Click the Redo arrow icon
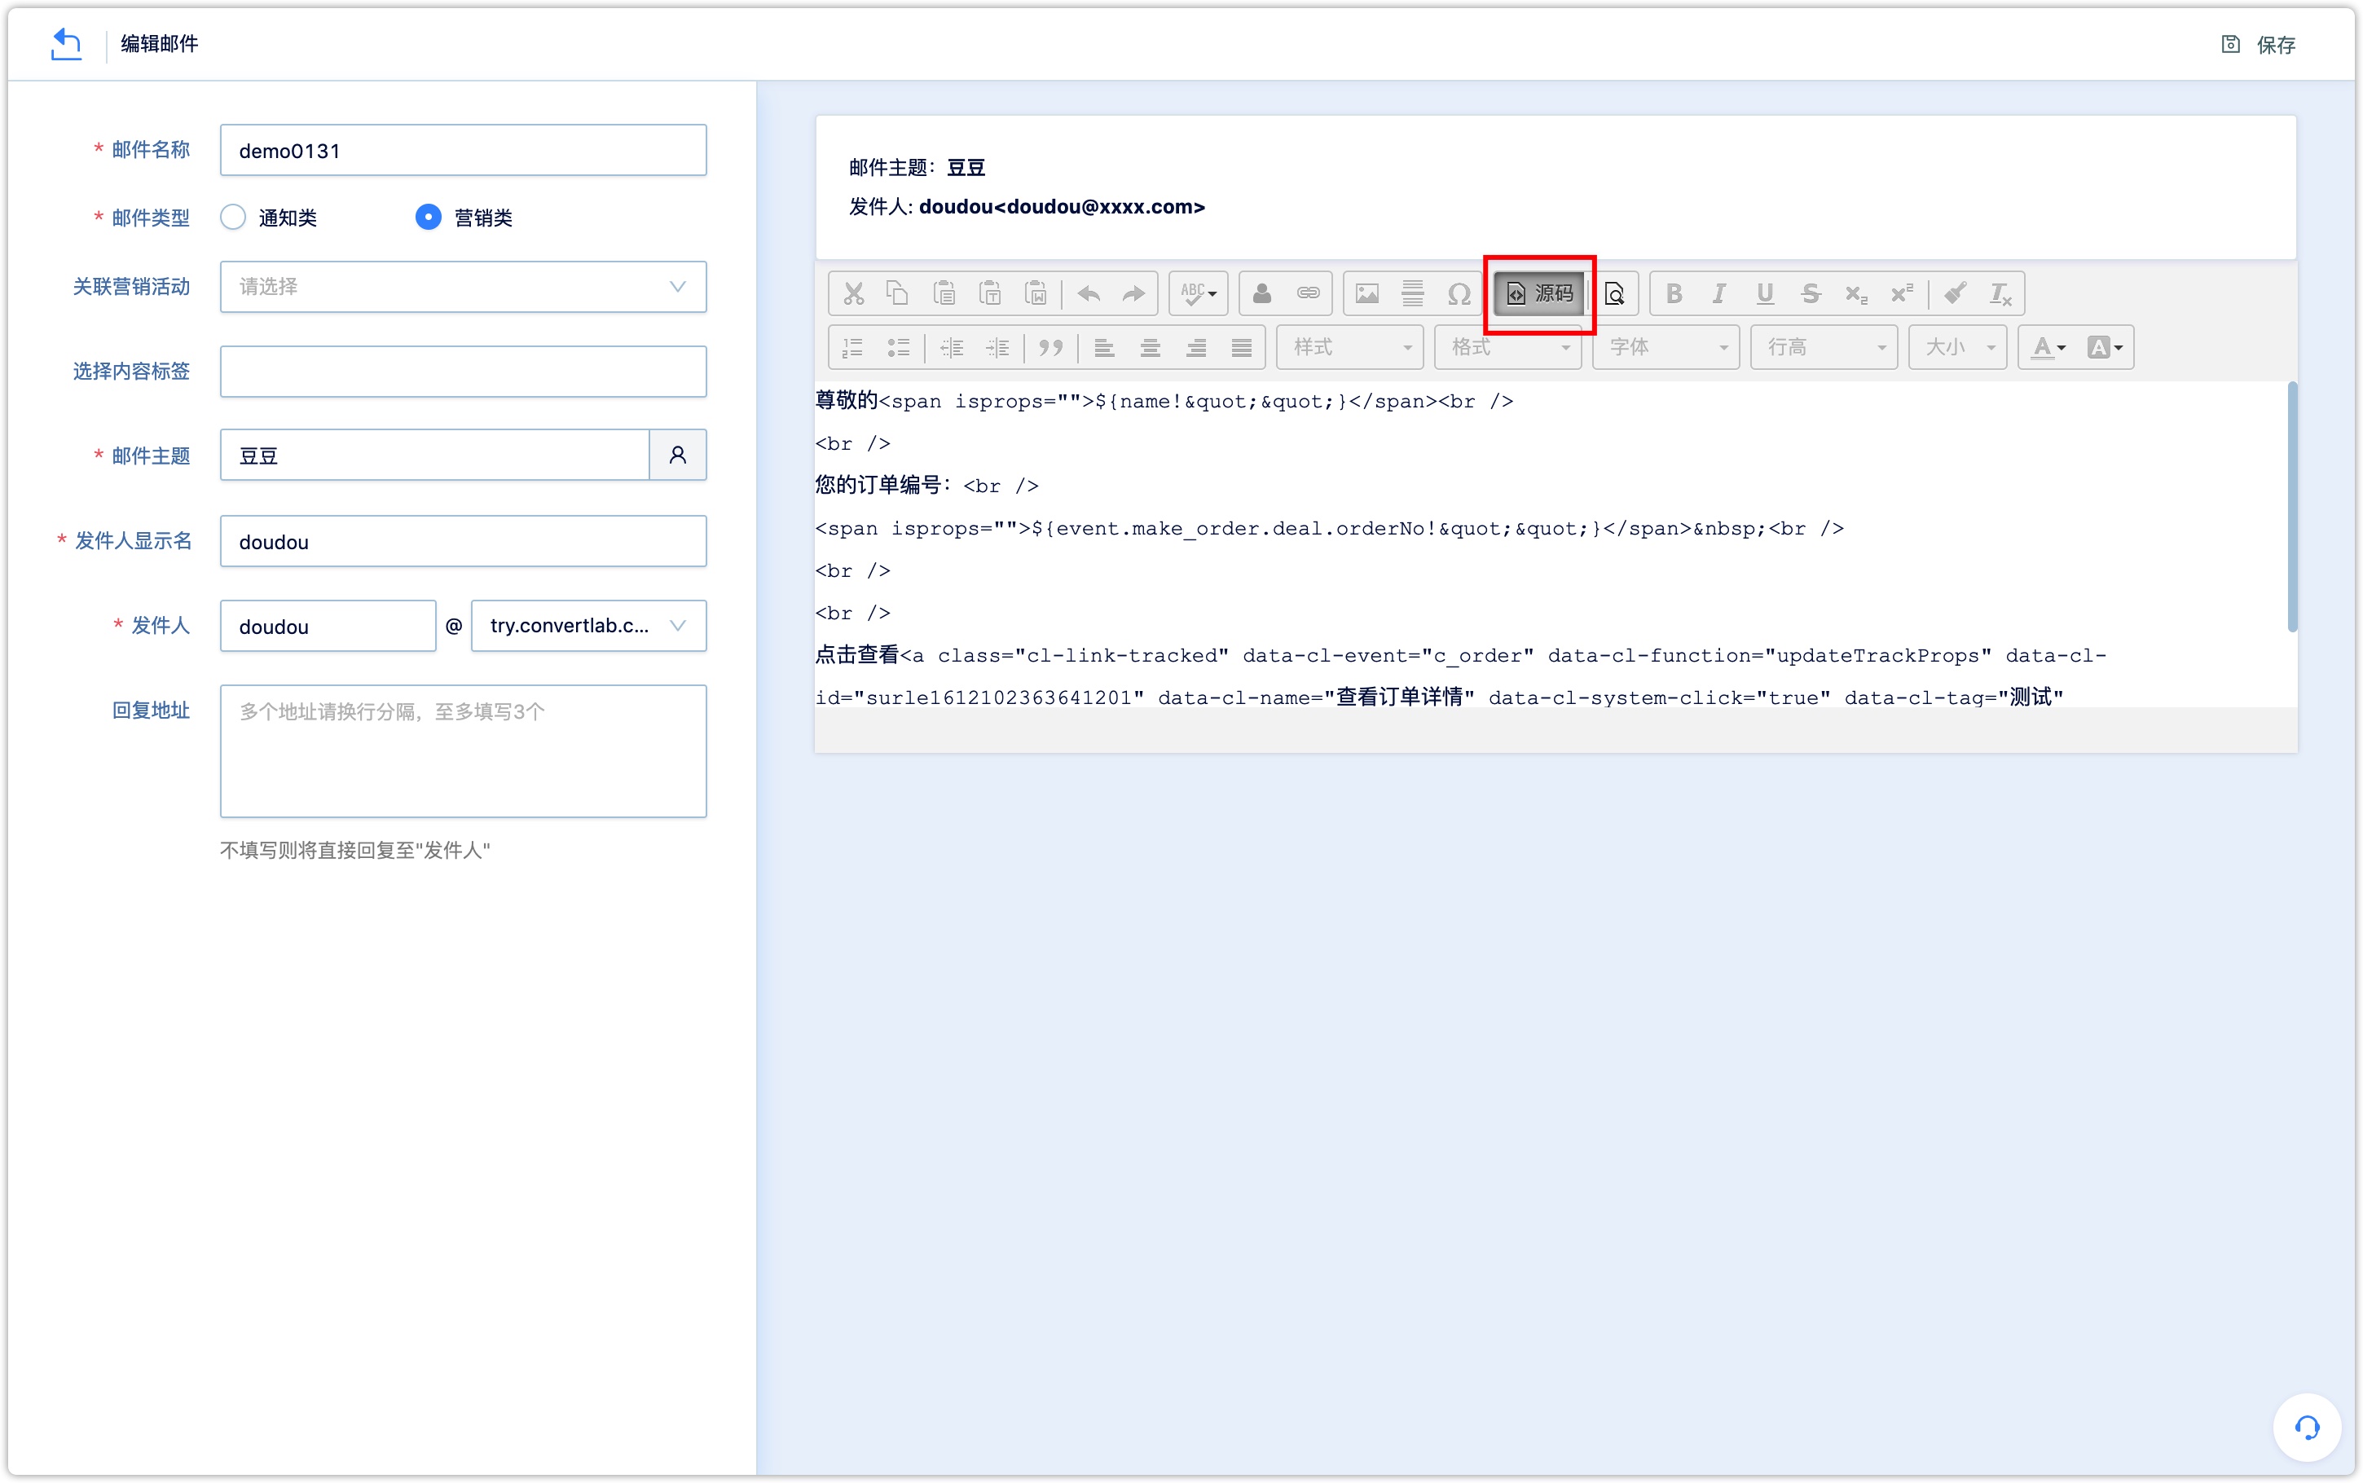This screenshot has height=1483, width=2363. coord(1133,293)
